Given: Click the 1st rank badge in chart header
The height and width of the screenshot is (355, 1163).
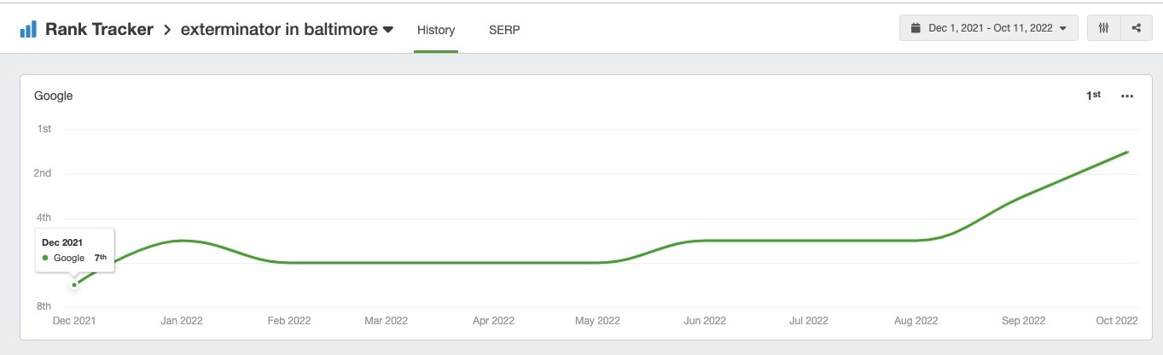Looking at the screenshot, I should pos(1093,96).
